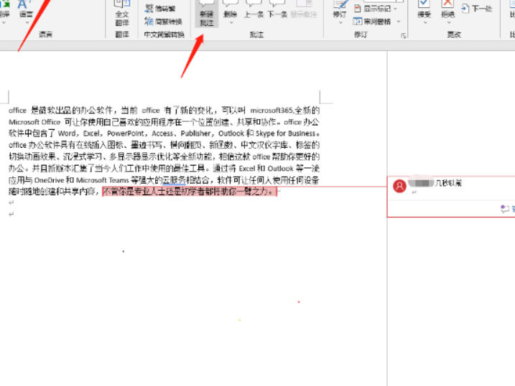Screen dimensions: 515x386
Task: Expand the 审阅窗格 dropdown arrow
Action: point(399,22)
